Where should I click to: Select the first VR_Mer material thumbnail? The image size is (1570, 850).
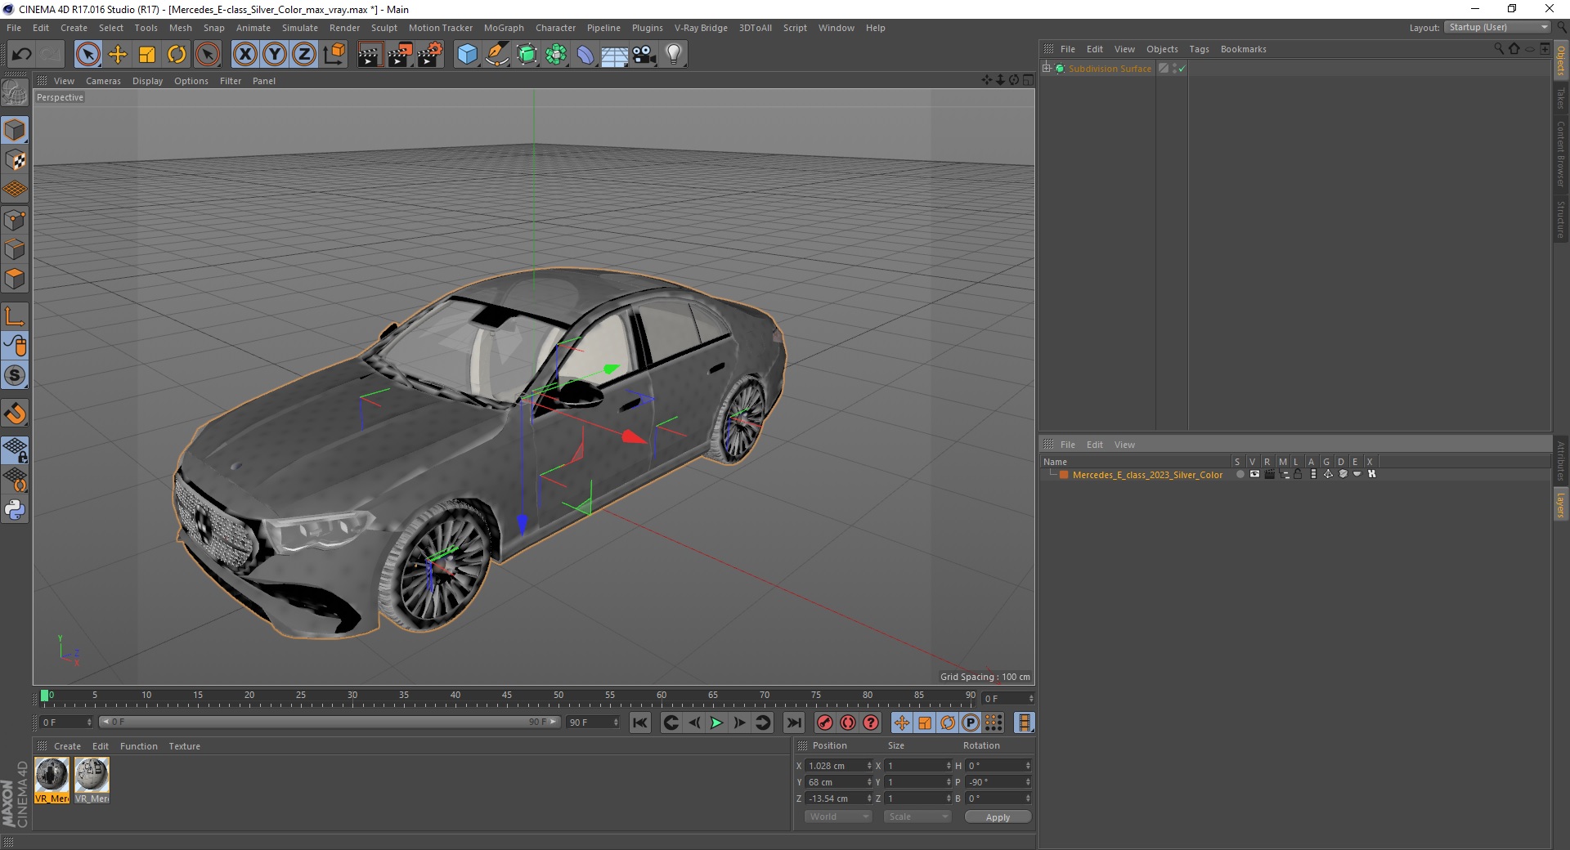[52, 775]
